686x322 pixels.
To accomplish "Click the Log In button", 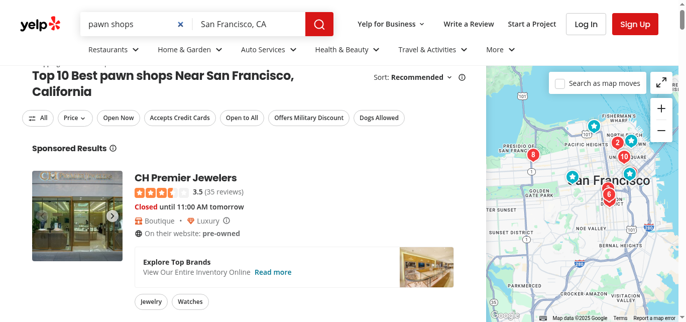I will (x=586, y=24).
